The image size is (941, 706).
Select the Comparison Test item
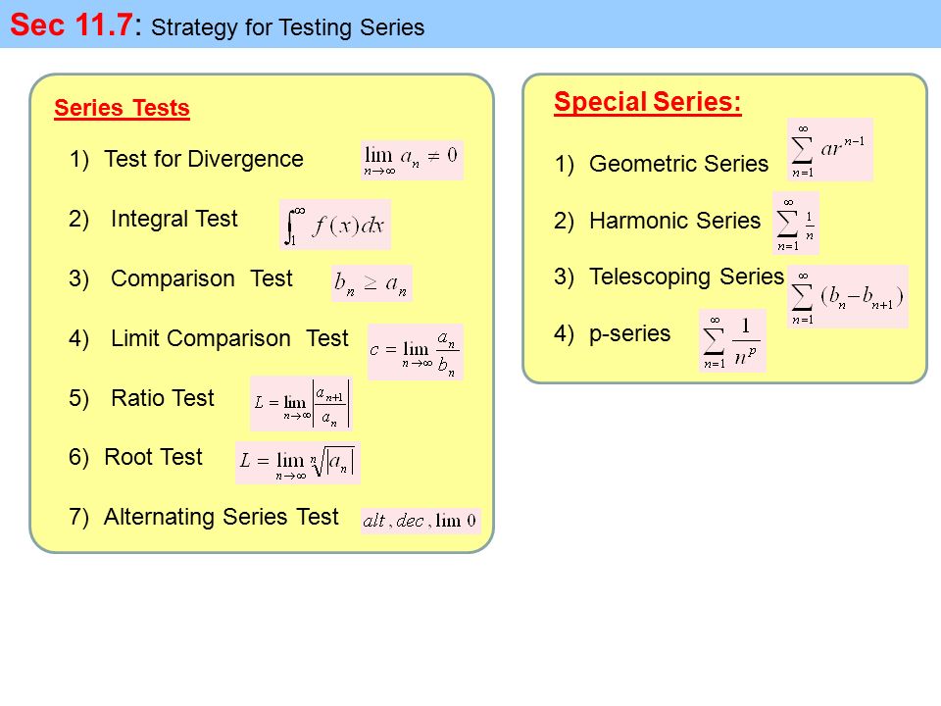coord(180,278)
